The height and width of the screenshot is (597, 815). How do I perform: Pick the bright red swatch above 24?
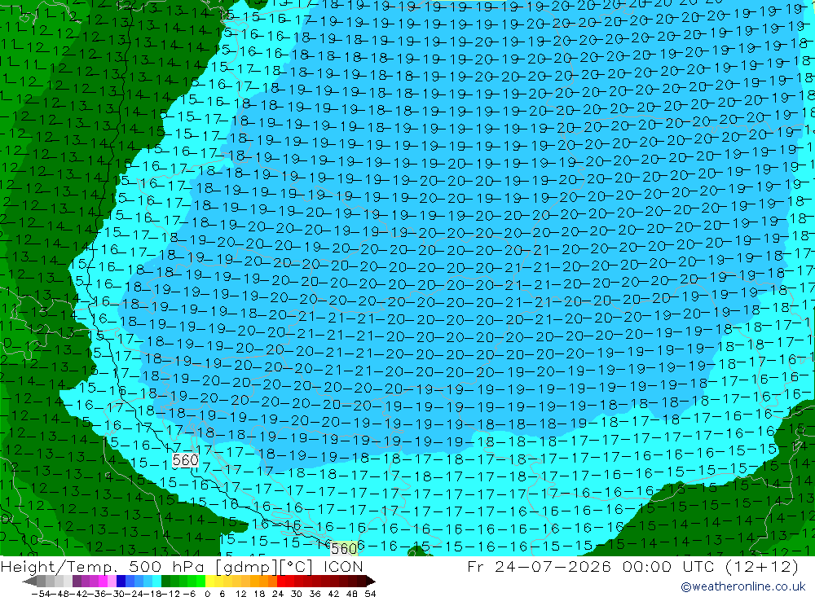(281, 582)
